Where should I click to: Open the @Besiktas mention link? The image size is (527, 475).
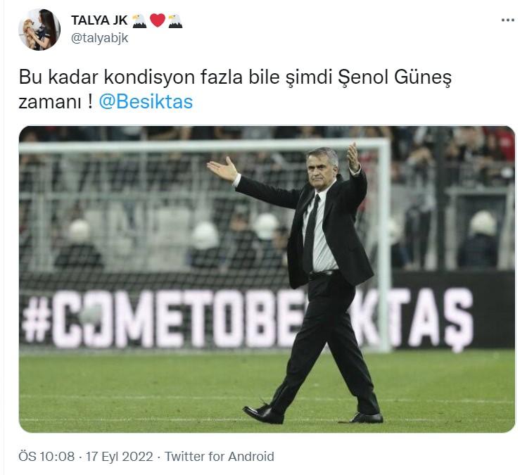146,102
